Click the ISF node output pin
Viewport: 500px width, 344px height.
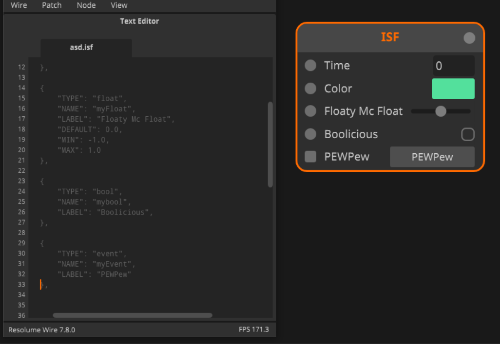click(469, 38)
